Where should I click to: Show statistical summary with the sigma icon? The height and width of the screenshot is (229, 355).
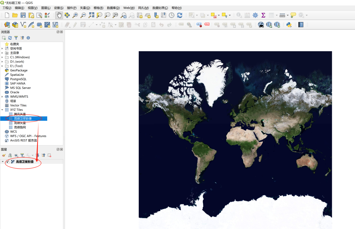point(263,15)
